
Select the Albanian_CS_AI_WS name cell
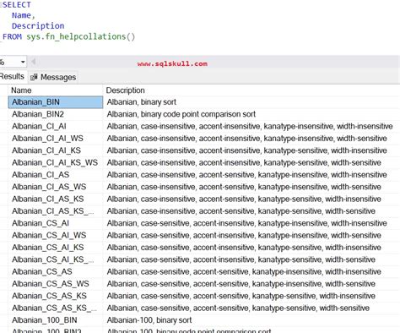tap(56, 235)
